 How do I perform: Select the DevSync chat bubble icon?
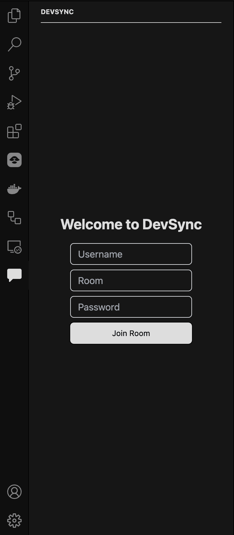pyautogui.click(x=14, y=275)
